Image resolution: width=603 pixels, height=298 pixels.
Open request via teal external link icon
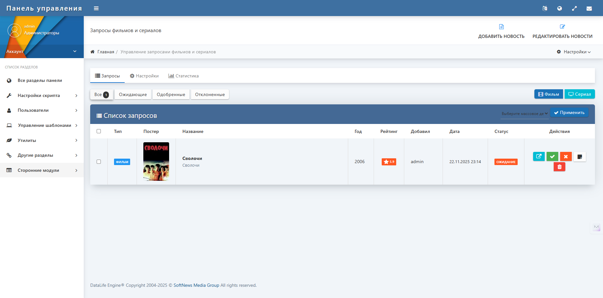point(539,157)
